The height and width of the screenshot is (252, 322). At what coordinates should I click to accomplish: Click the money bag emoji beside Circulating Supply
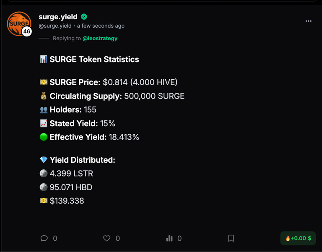(44, 96)
